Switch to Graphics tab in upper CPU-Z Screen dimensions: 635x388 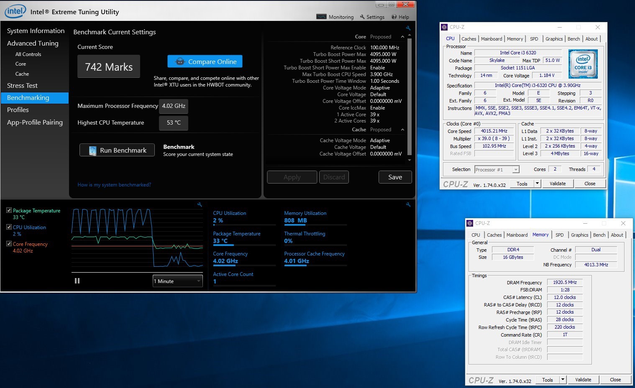554,39
